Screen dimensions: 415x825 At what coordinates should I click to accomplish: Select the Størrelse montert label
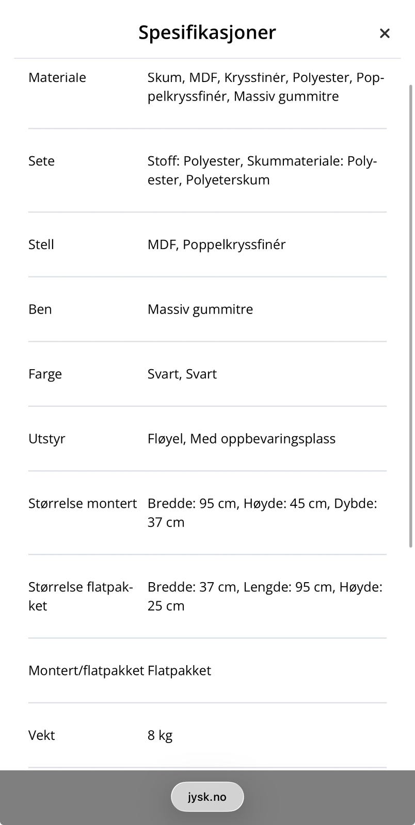(83, 503)
